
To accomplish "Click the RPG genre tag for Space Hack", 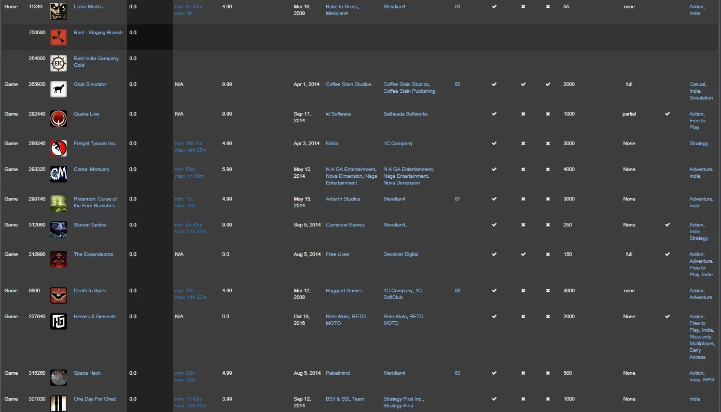I will click(x=709, y=380).
